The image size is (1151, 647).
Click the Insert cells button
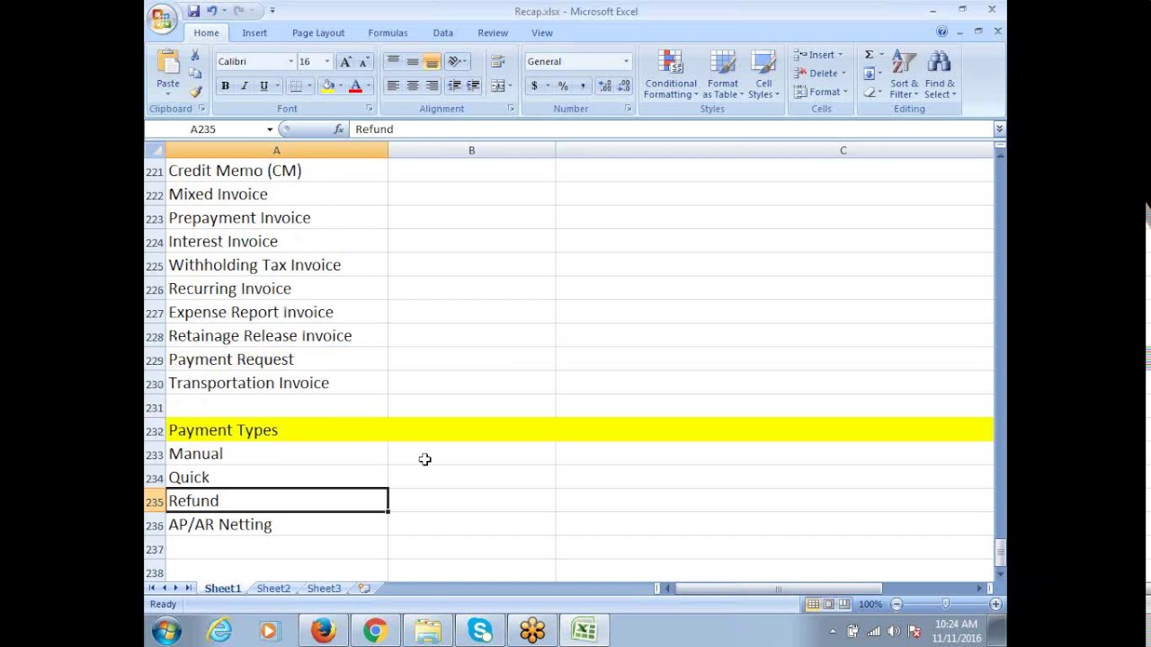coord(818,56)
